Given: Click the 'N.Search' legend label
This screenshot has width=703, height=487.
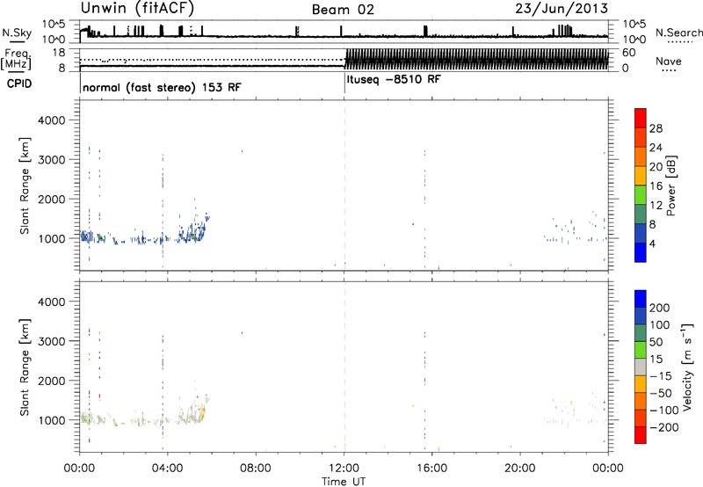Looking at the screenshot, I should pos(678,33).
